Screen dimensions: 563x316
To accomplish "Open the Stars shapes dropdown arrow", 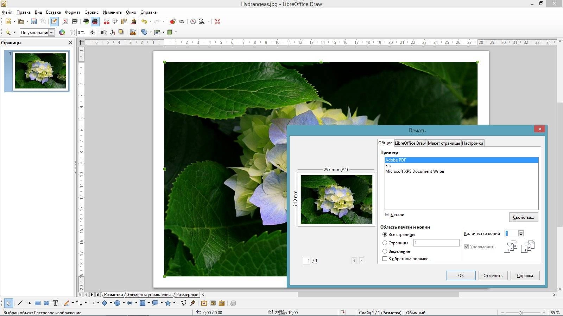I will (x=174, y=303).
